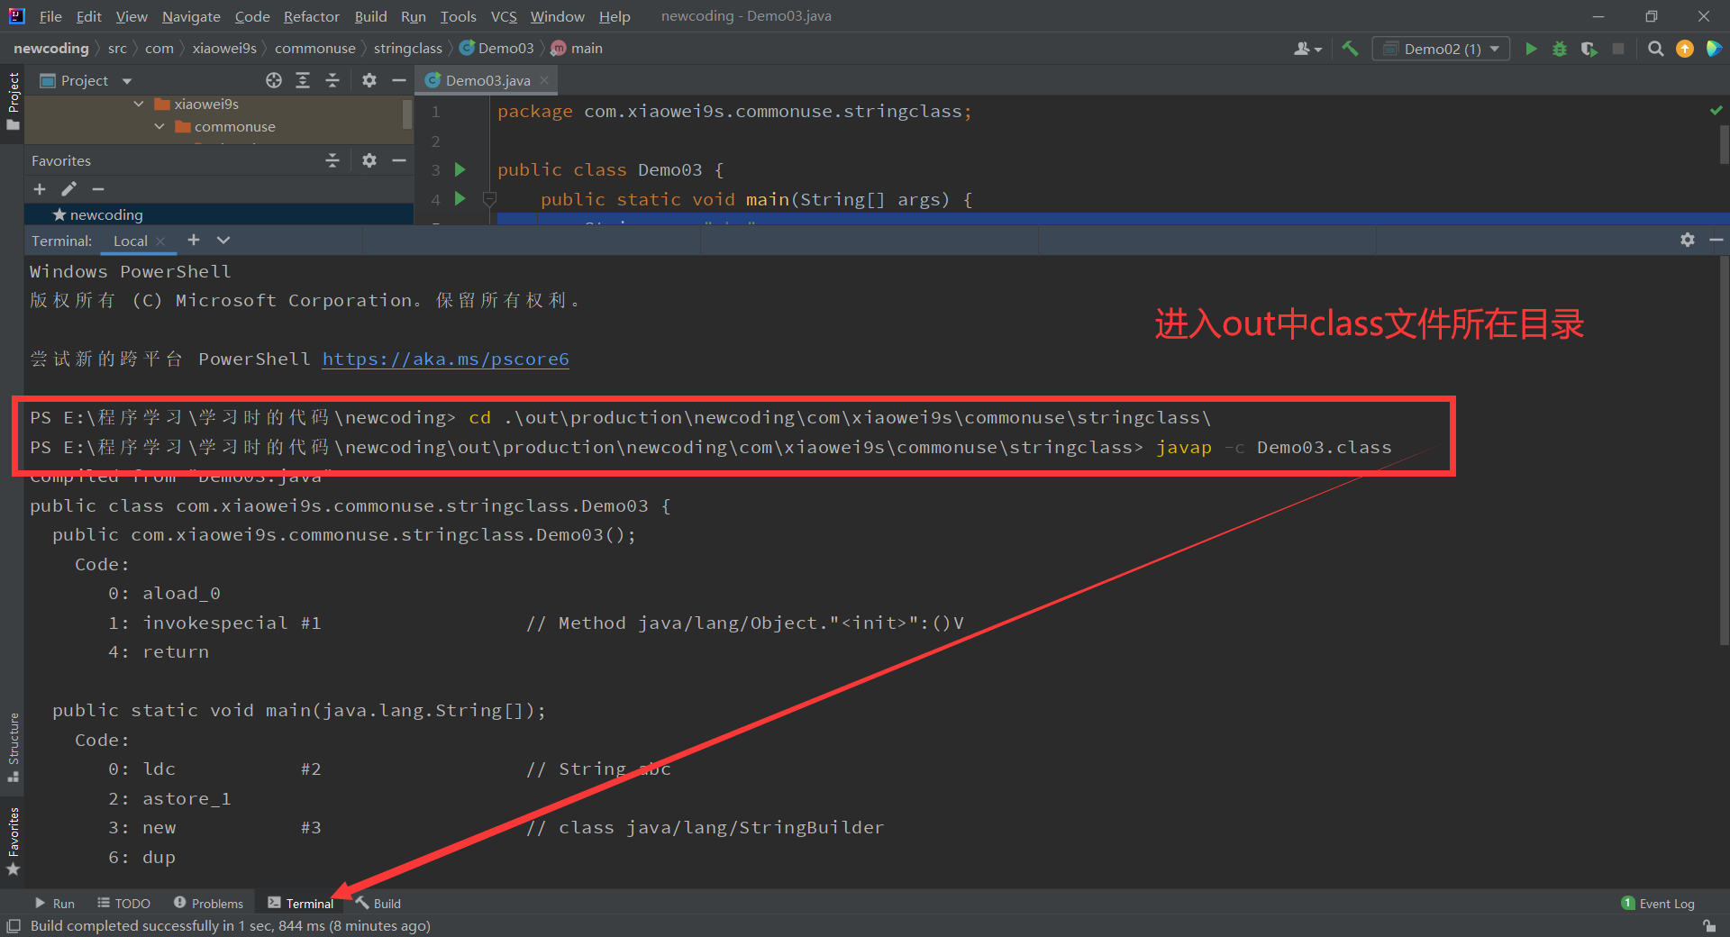
Task: Open the pscore6 PowerShell link
Action: point(445,359)
